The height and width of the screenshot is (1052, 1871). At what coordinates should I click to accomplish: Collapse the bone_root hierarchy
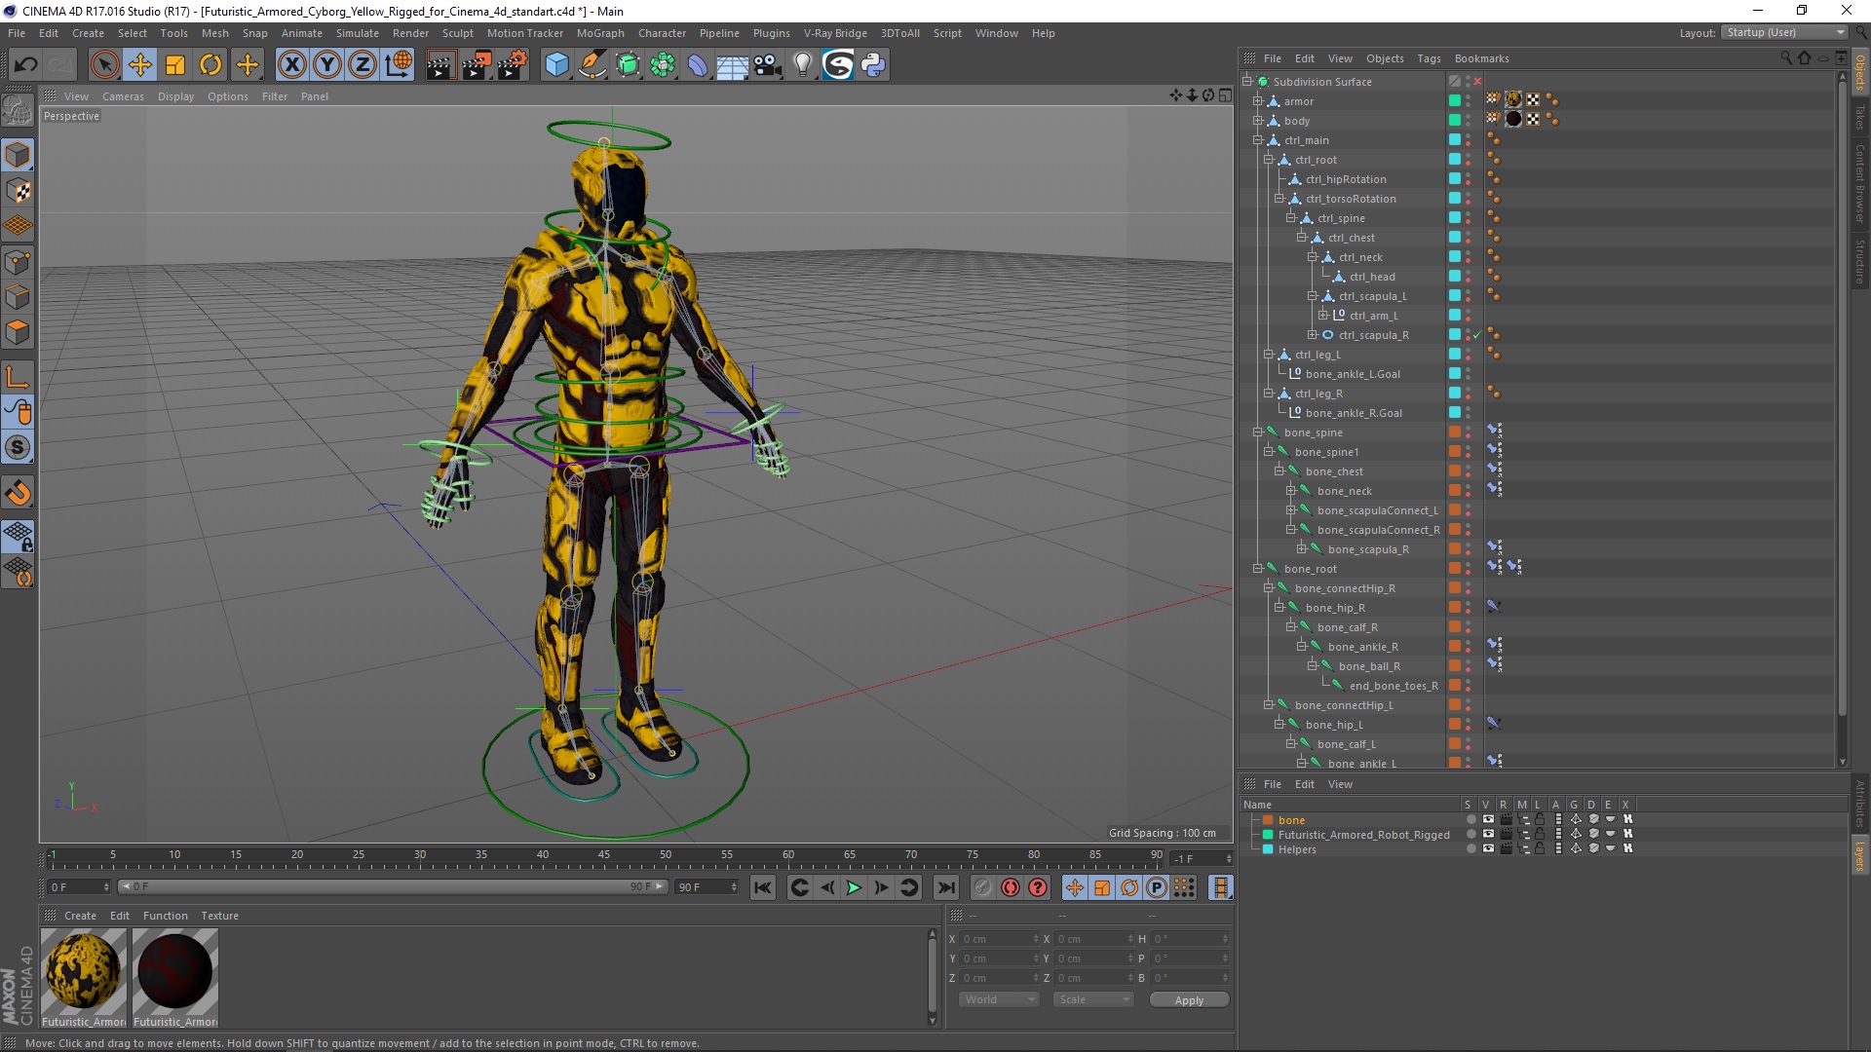[x=1258, y=569]
